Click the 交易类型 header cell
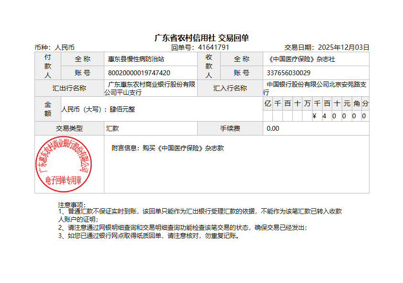This screenshot has width=403, height=283. (x=69, y=128)
